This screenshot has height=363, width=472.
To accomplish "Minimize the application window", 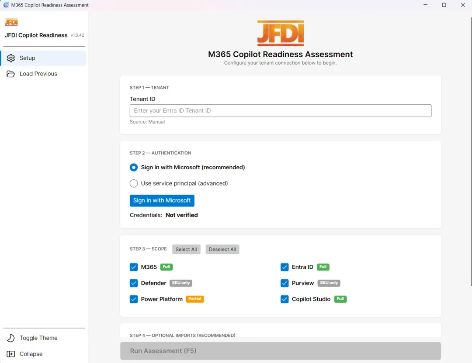I will pyautogui.click(x=425, y=5).
